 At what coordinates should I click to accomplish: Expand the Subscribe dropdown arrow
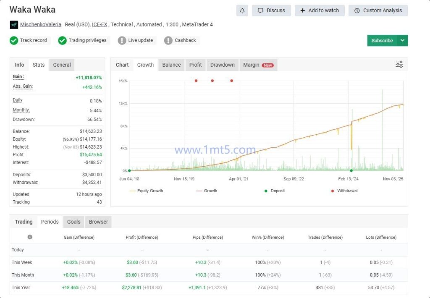pyautogui.click(x=402, y=40)
